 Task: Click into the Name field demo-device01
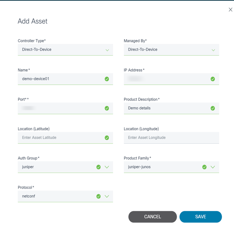click(x=60, y=79)
